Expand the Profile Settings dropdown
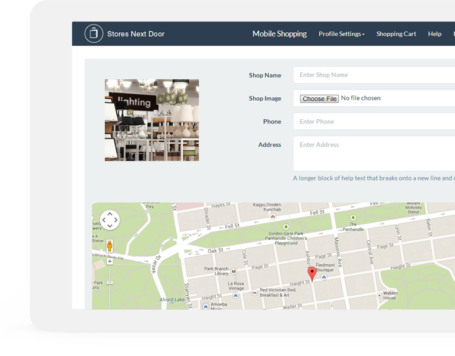Image resolution: width=455 pixels, height=356 pixels. (341, 34)
